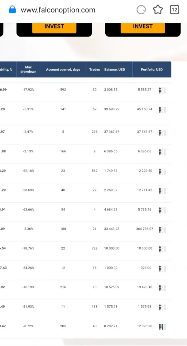The width and height of the screenshot is (187, 346).
Task: Click the investors icon in the 12 093.20 row
Action: pyautogui.click(x=162, y=327)
